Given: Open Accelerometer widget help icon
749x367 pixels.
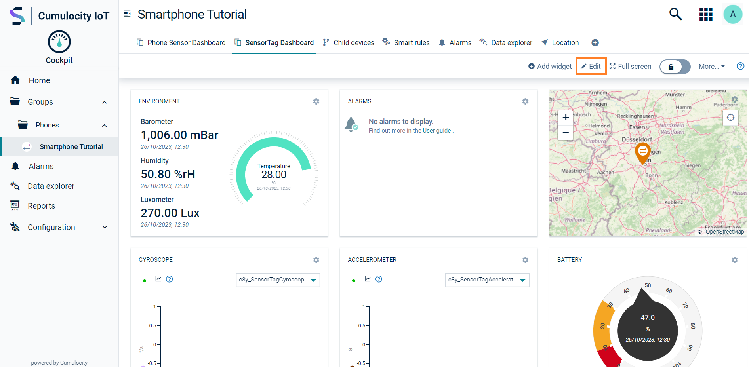Looking at the screenshot, I should [x=379, y=279].
